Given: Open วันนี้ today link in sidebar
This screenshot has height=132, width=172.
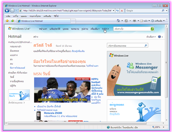Looking at the screenshot, I should (12, 77).
